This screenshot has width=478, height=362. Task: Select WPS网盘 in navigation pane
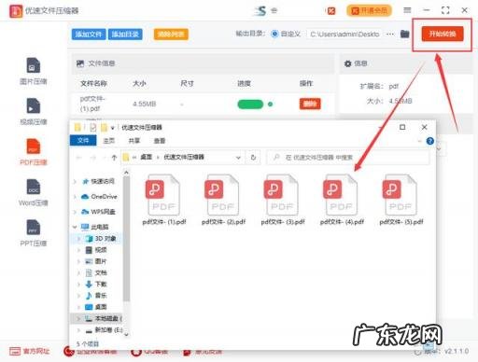98,212
